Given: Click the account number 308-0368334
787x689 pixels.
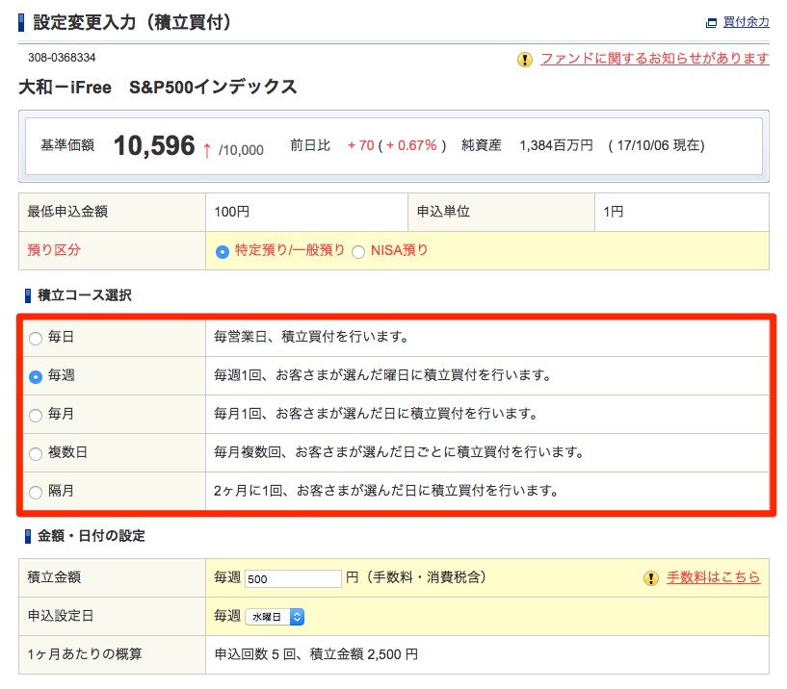Looking at the screenshot, I should pos(62,58).
